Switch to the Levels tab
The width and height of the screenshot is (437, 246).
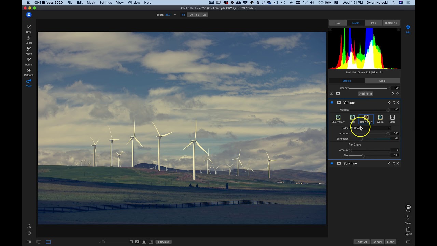pyautogui.click(x=355, y=23)
